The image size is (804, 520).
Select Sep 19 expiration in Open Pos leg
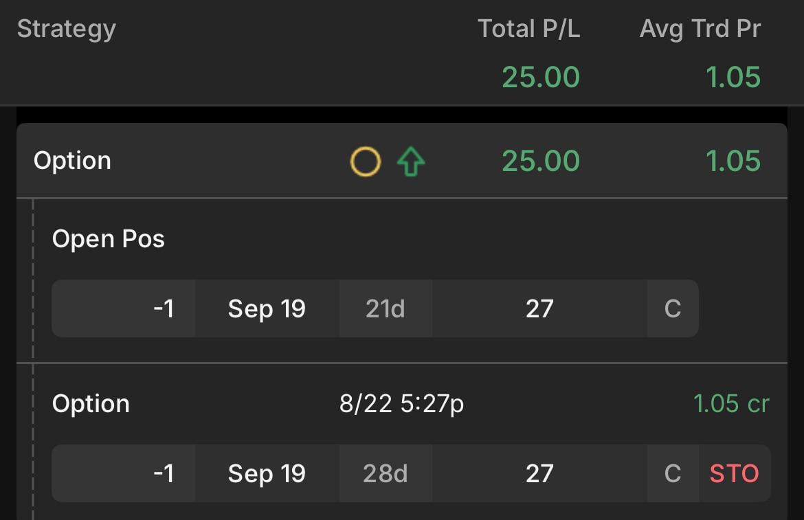pyautogui.click(x=267, y=308)
